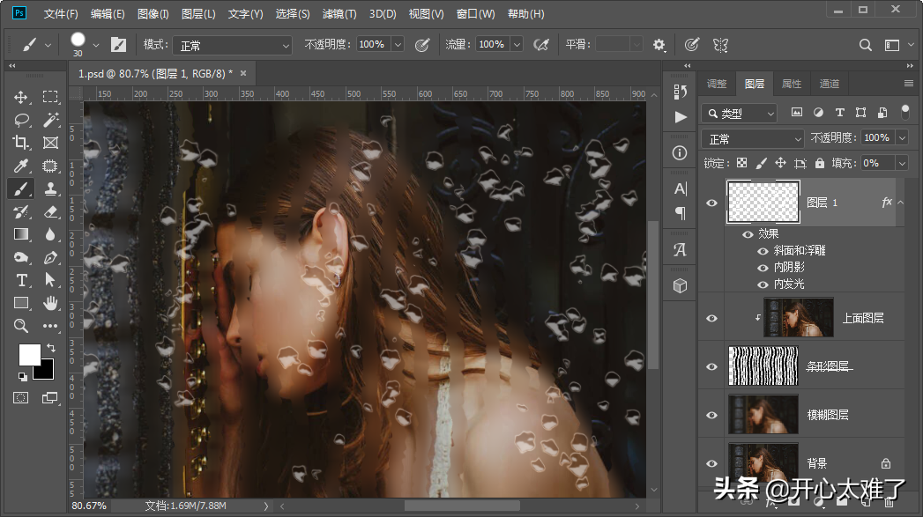923x517 pixels.
Task: Open the brush settings panel button
Action: pyautogui.click(x=118, y=45)
